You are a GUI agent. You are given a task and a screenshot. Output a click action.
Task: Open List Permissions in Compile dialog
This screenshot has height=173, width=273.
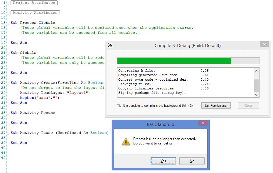point(216,105)
